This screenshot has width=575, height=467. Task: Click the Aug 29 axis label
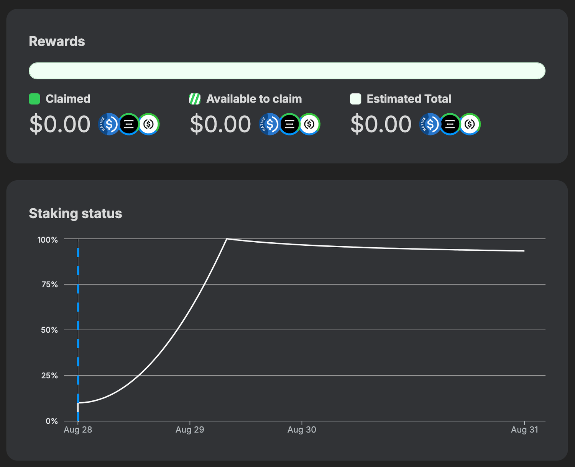(x=190, y=430)
